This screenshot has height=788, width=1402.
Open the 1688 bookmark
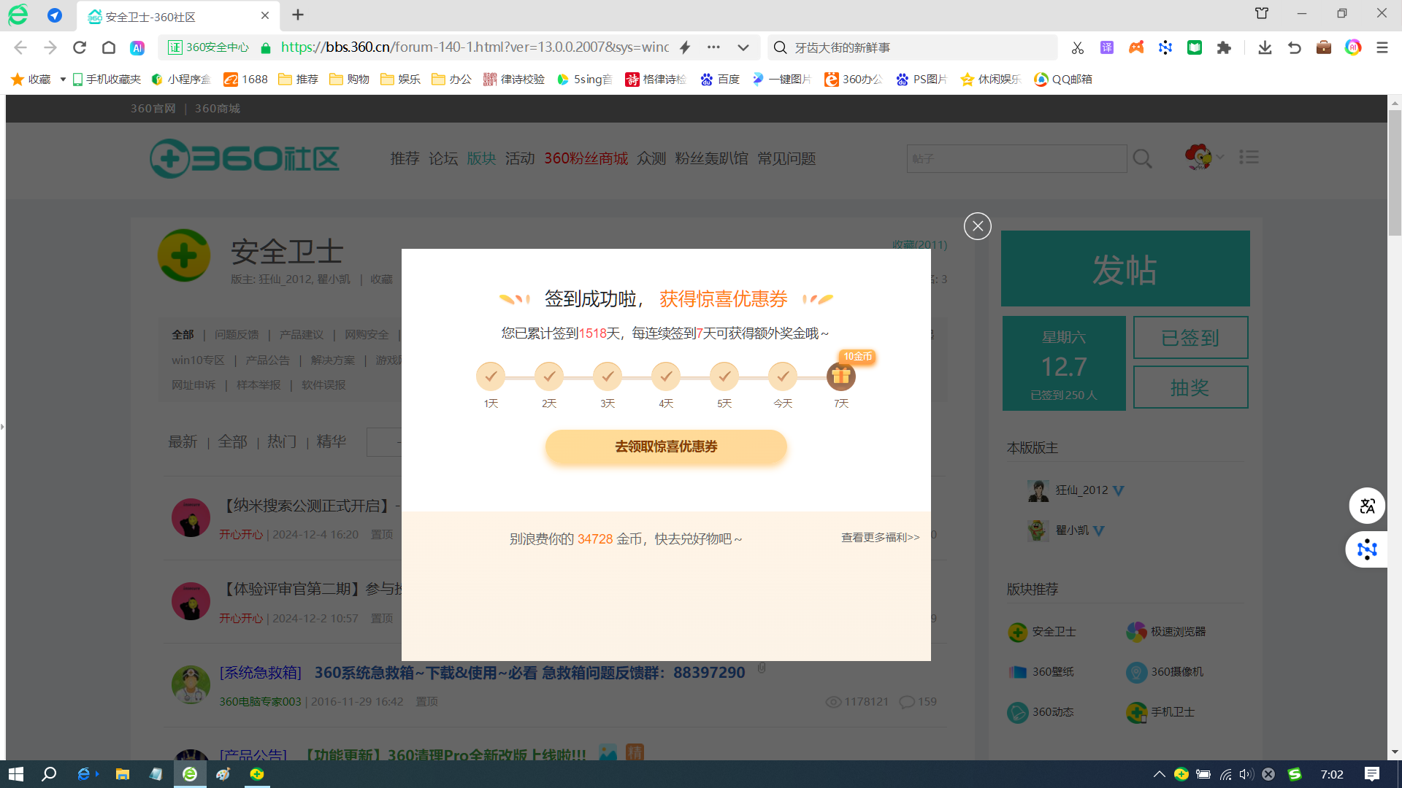246,79
